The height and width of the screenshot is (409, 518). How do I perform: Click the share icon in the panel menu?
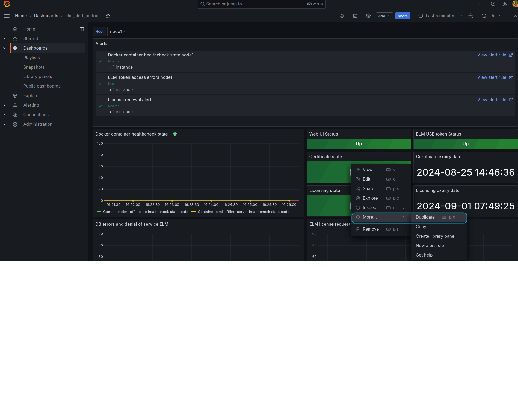pyautogui.click(x=358, y=189)
